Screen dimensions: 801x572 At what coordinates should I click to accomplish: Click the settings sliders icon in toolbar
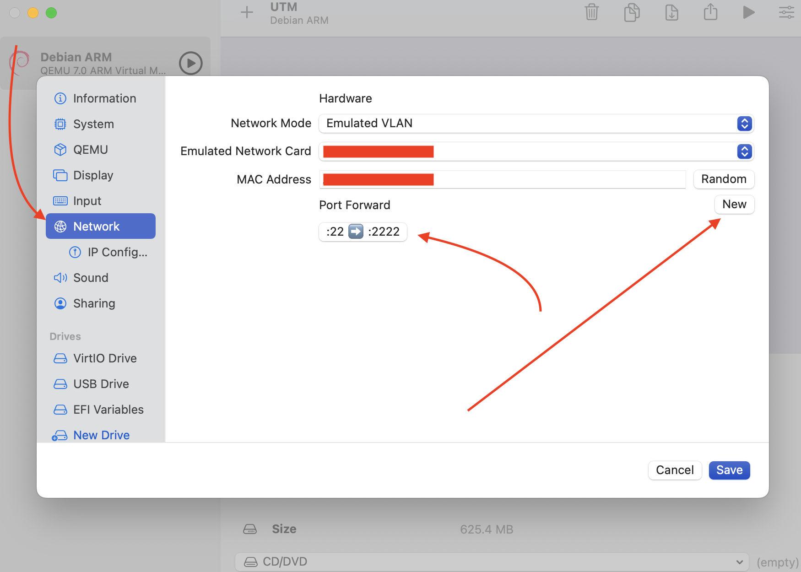786,12
